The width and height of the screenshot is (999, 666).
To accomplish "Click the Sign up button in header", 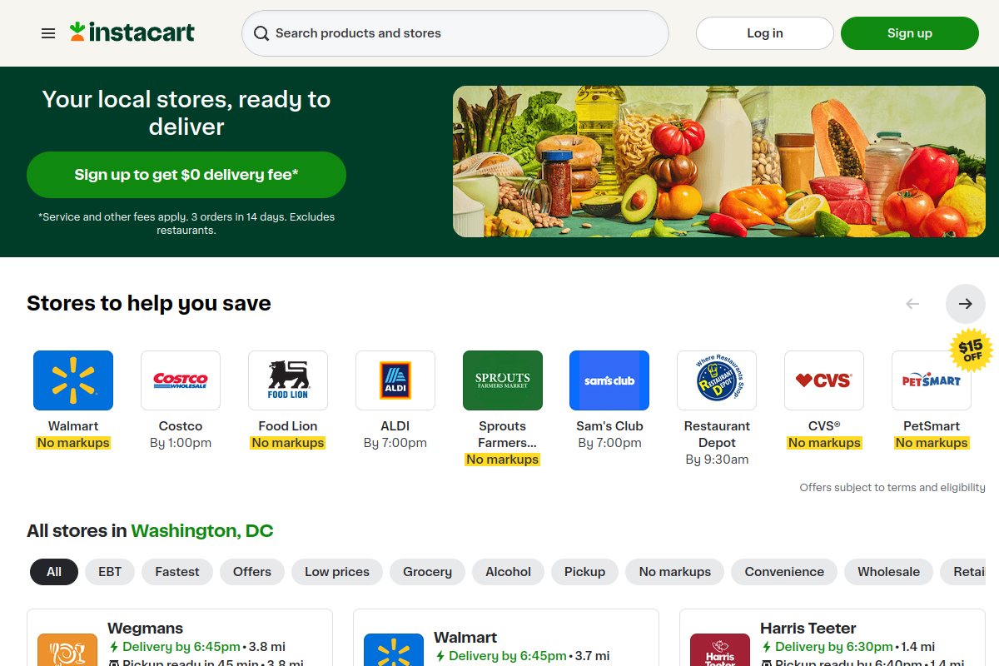I will [910, 33].
